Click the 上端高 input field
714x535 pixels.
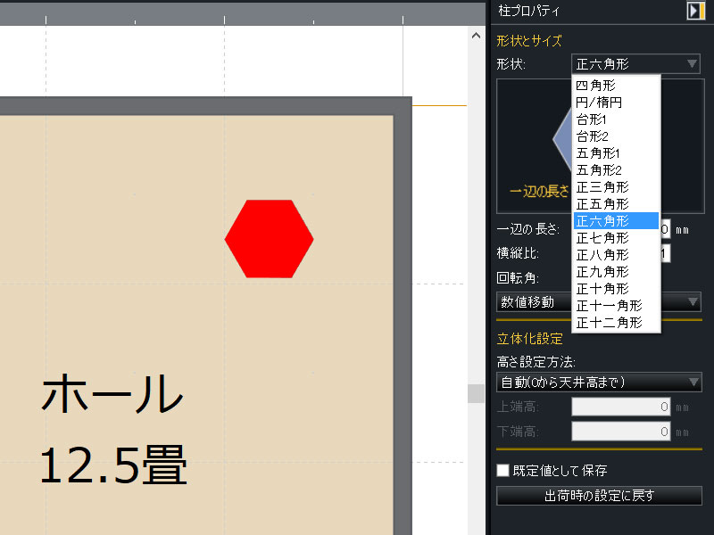point(620,407)
